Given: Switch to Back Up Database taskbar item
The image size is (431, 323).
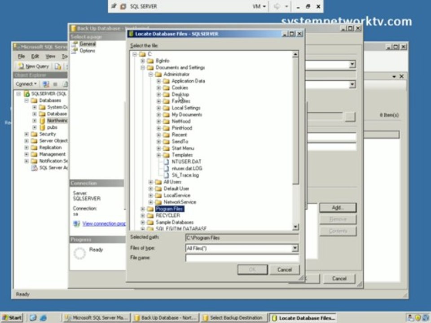Looking at the screenshot, I should click(x=166, y=318).
